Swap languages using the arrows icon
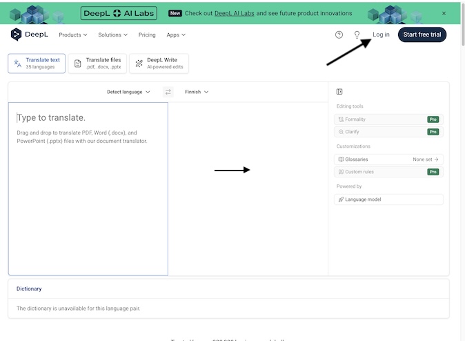The width and height of the screenshot is (465, 341). 168,92
